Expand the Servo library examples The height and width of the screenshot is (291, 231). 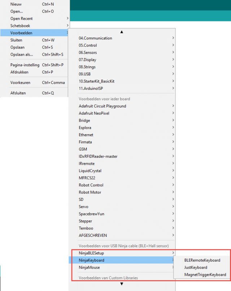83,207
